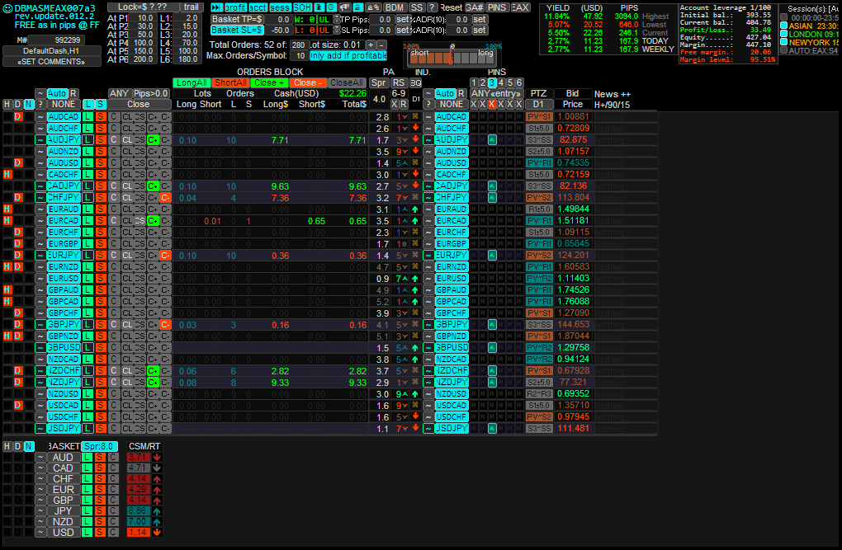The height and width of the screenshot is (550, 842).
Task: Click the orange C- icon on CHFJPY row
Action: [x=165, y=197]
